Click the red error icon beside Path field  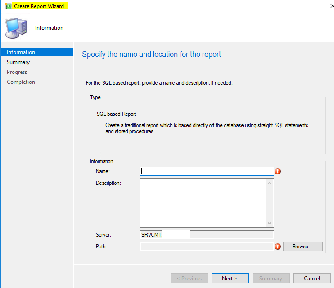[278, 247]
